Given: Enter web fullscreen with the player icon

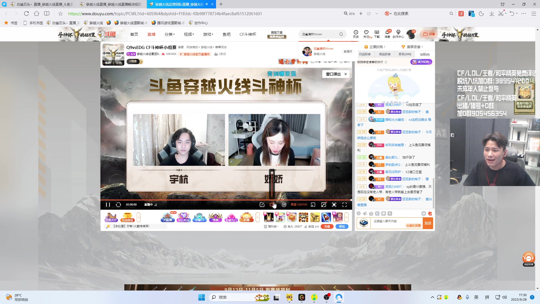Looking at the screenshot, I should pyautogui.click(x=335, y=205).
